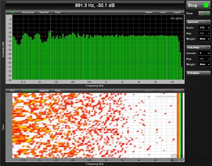Select Magnitude tab in bottom pane
This screenshot has width=212, height=166.
(44, 91)
